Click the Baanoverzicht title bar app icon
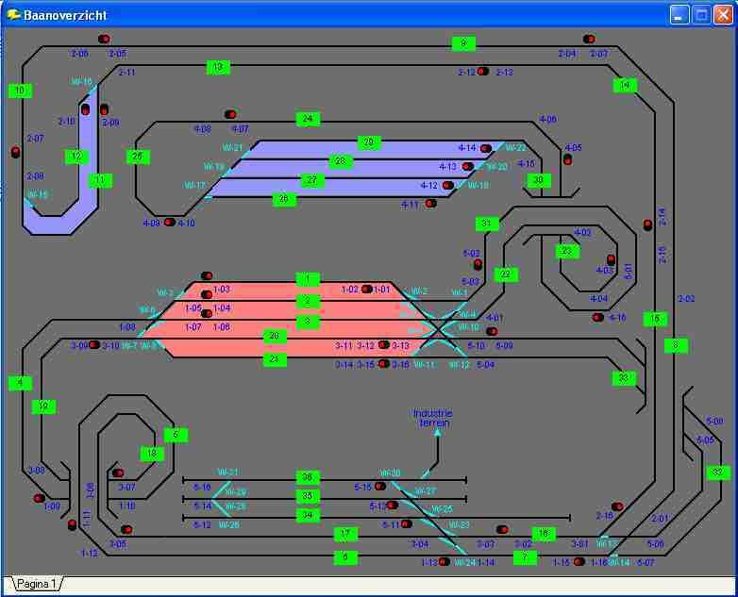 (13, 14)
